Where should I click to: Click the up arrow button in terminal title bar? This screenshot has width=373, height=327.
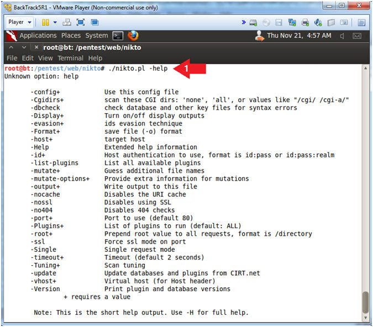(11, 48)
